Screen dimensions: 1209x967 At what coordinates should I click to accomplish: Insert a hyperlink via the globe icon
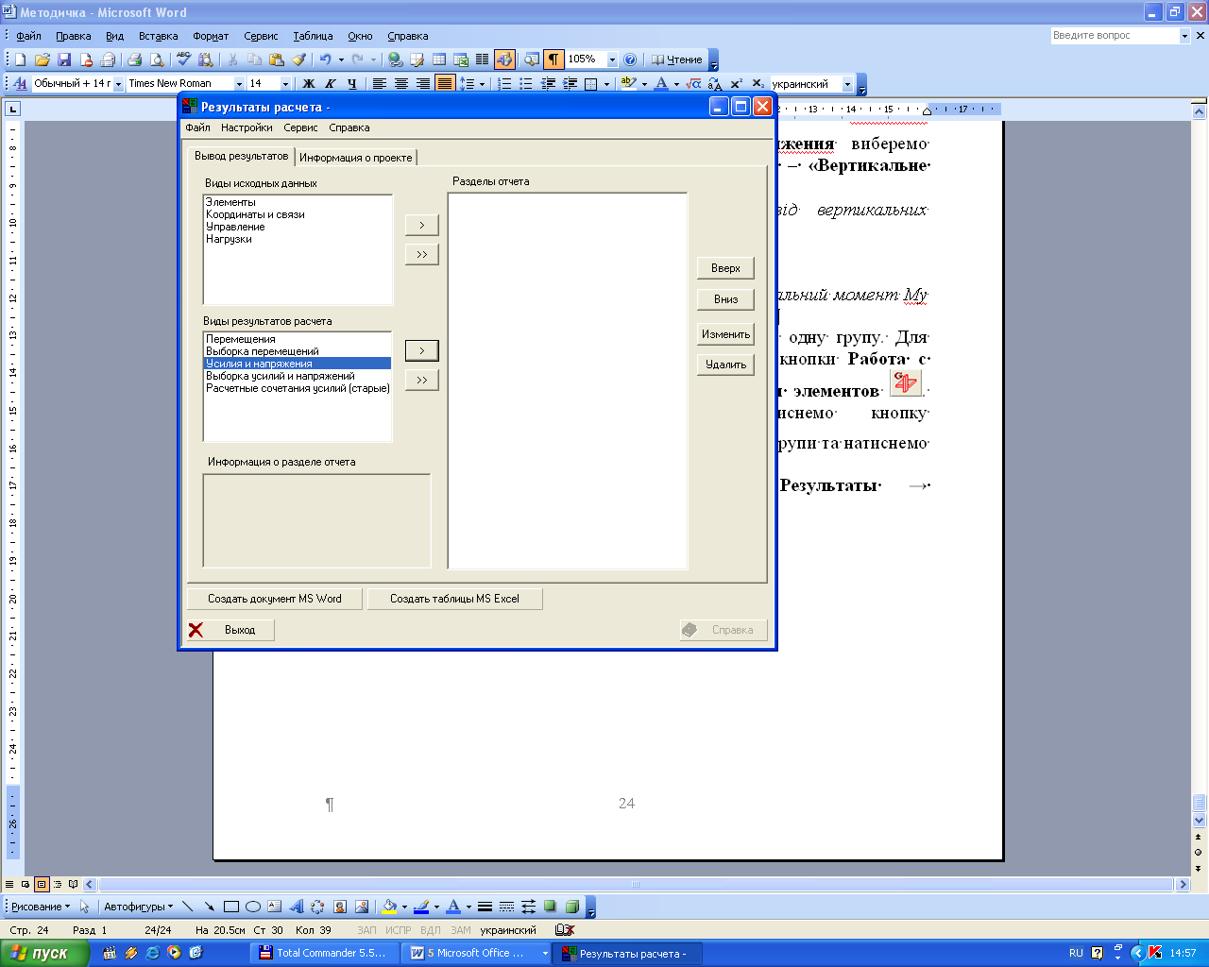point(395,59)
